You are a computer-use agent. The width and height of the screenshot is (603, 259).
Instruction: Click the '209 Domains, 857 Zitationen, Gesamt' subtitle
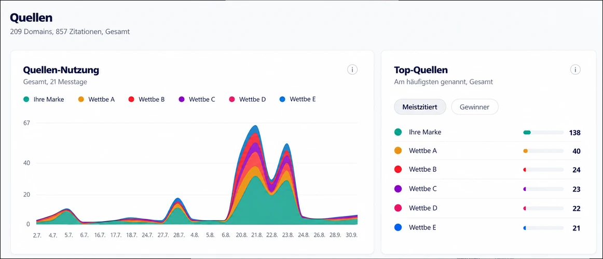pos(70,32)
